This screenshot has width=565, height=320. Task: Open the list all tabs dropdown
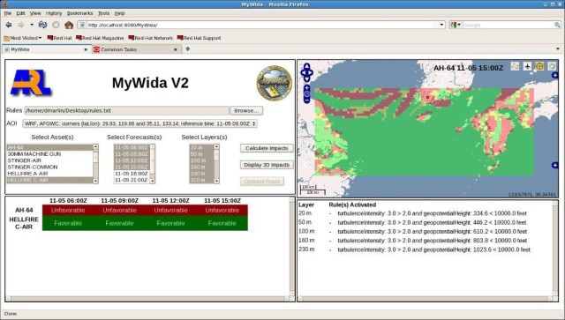point(558,49)
